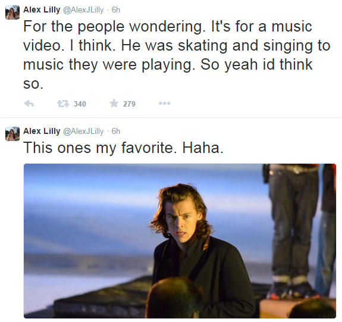Click the Reply arrow icon under first tweet
Image resolution: width=342 pixels, height=322 pixels.
29,104
